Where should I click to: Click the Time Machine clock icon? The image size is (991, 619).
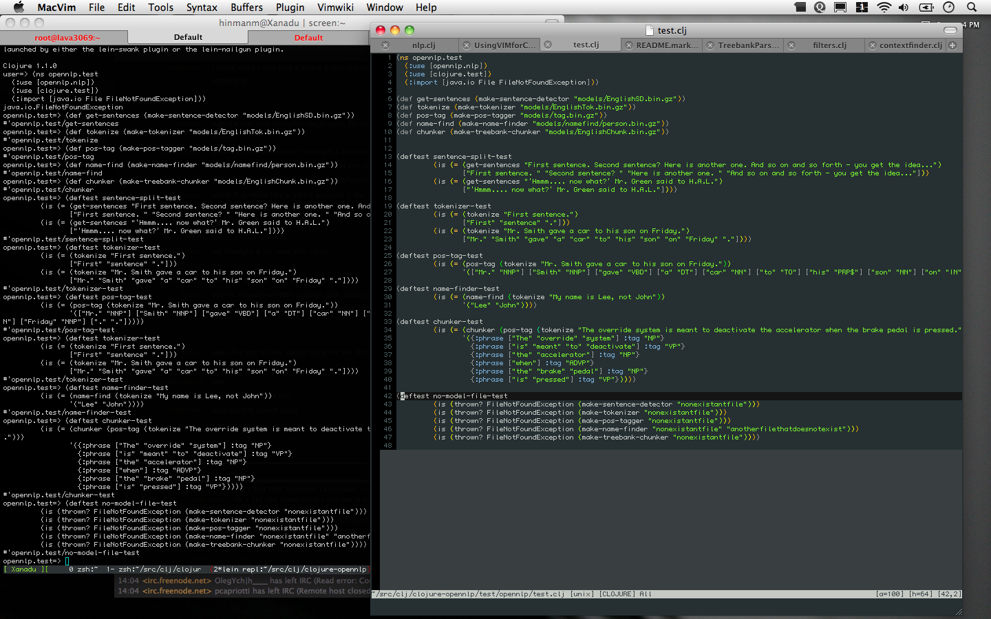point(949,7)
